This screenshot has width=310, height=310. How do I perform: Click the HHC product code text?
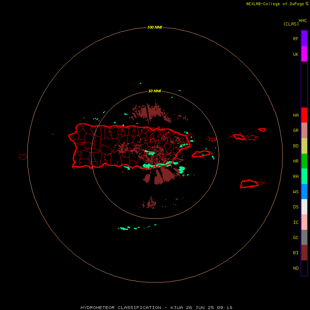pyautogui.click(x=303, y=21)
